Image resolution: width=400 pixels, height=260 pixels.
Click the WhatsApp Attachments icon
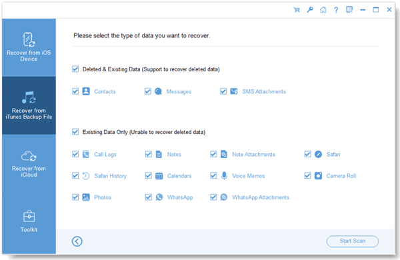coord(224,197)
